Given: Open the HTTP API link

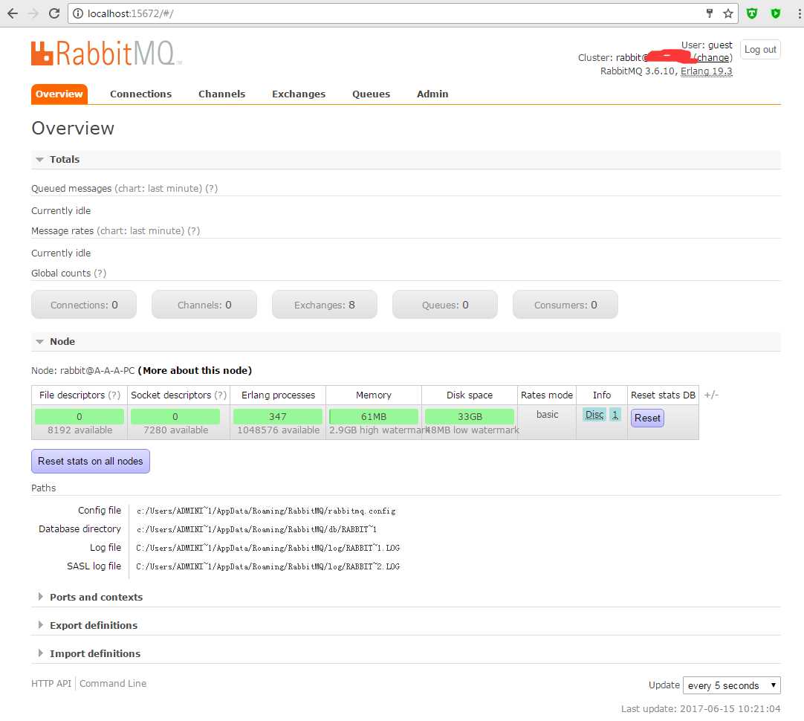Looking at the screenshot, I should 51,683.
